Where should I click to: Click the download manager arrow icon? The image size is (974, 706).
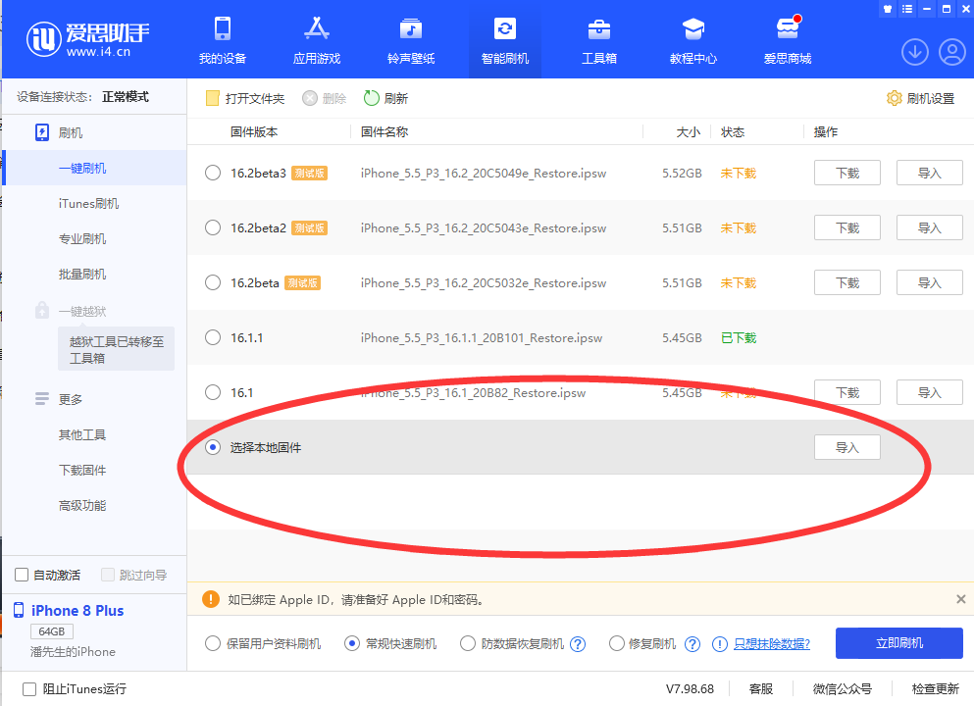915,52
